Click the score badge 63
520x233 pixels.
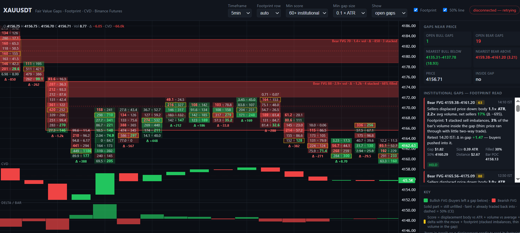click(480, 103)
